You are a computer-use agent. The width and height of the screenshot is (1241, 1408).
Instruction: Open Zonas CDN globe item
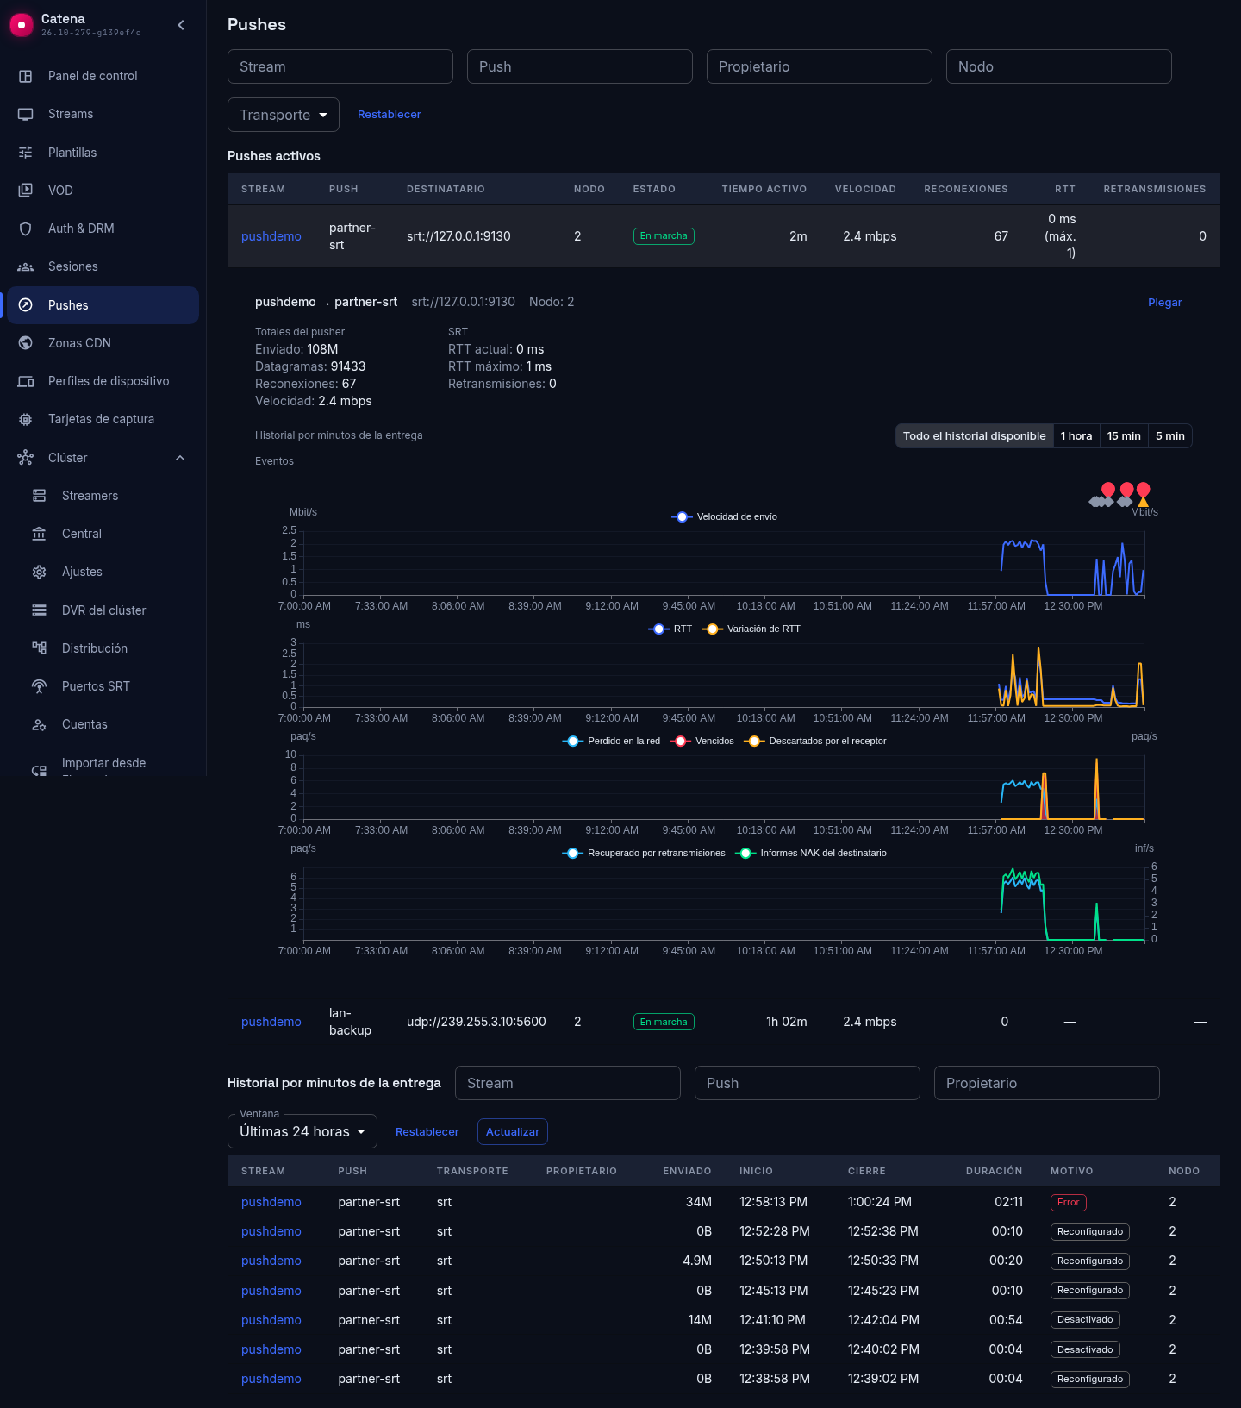point(103,343)
